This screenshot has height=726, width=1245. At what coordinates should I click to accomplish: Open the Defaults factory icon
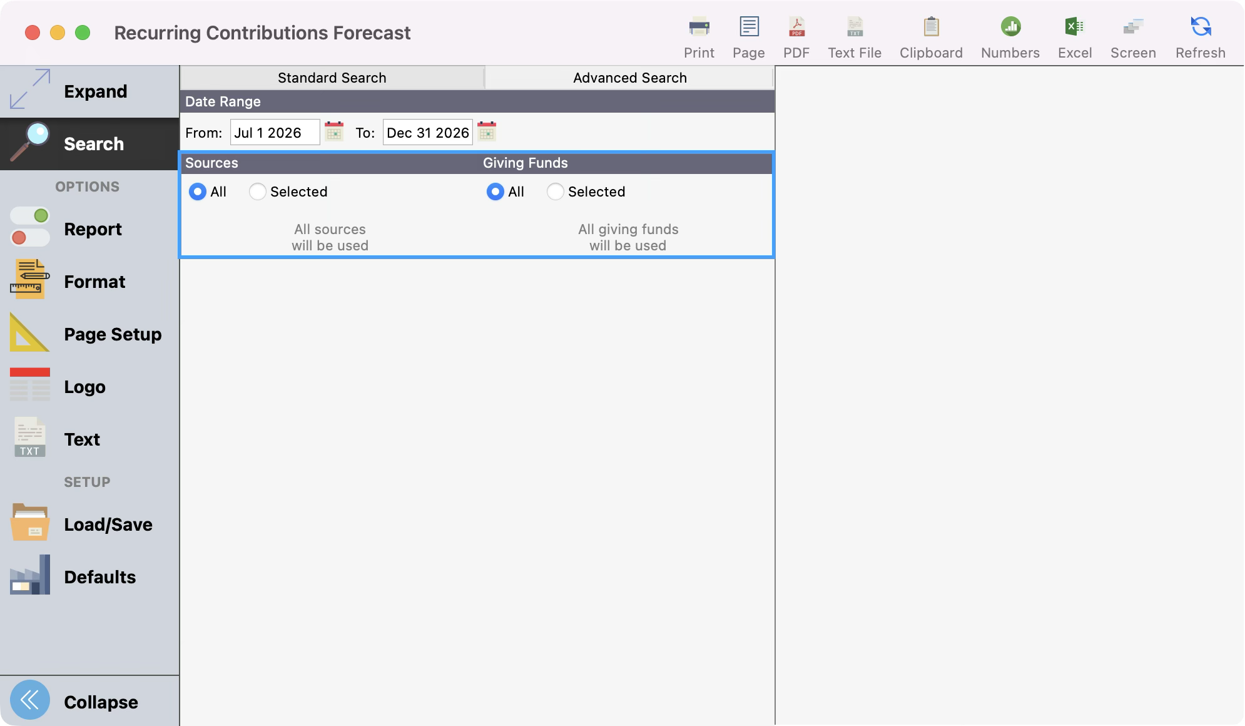coord(29,575)
